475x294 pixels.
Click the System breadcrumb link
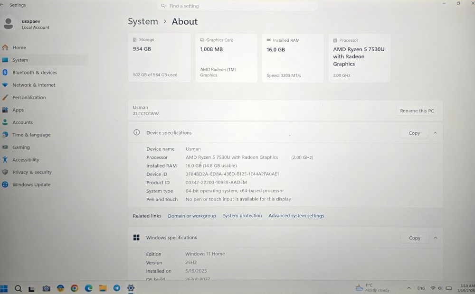142,21
